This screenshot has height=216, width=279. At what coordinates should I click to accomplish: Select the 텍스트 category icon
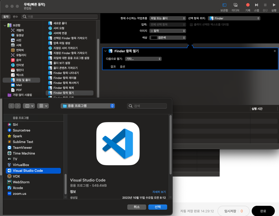(13, 75)
